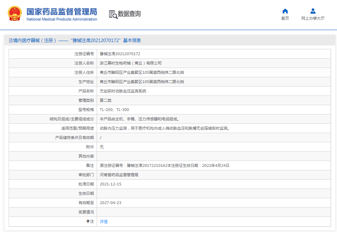Image resolution: width=337 pixels, height=232 pixels.
Task: Click the national emblem logo
Action: click(15, 14)
